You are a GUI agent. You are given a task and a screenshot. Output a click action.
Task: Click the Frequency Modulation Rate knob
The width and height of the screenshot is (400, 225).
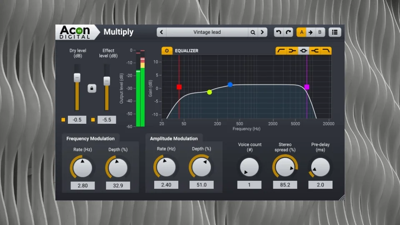click(x=82, y=167)
